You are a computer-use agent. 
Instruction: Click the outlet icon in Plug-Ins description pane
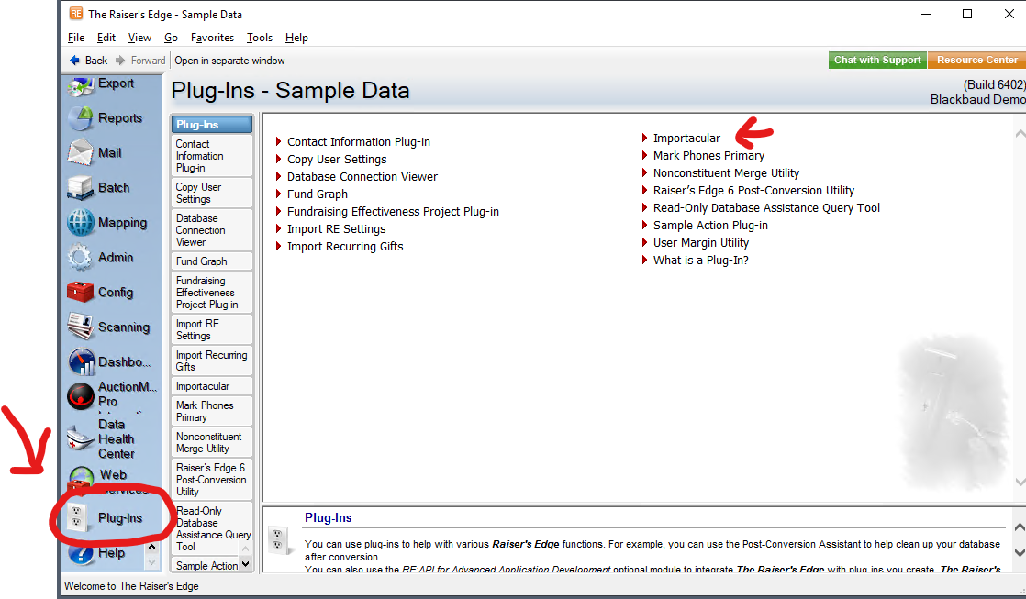click(277, 539)
